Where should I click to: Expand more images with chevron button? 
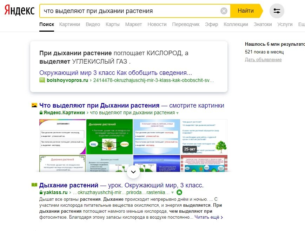pos(133,172)
